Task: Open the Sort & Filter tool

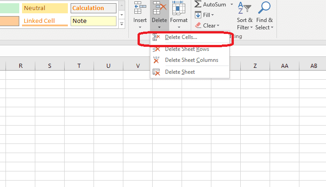Action: (244, 8)
